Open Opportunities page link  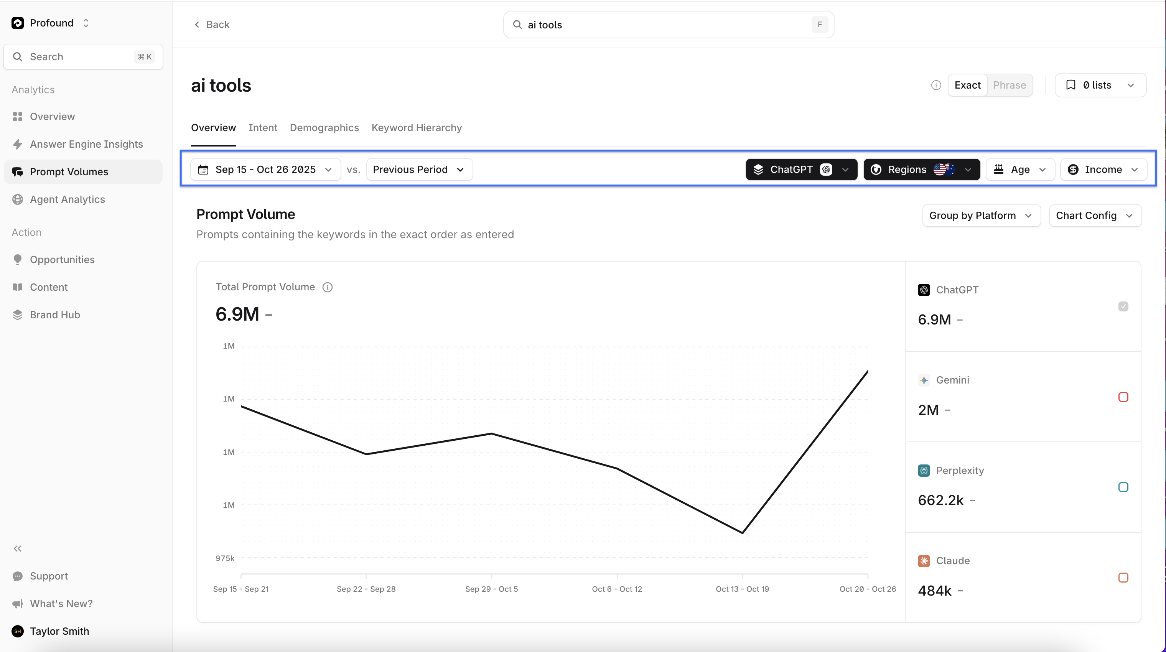coord(83,260)
